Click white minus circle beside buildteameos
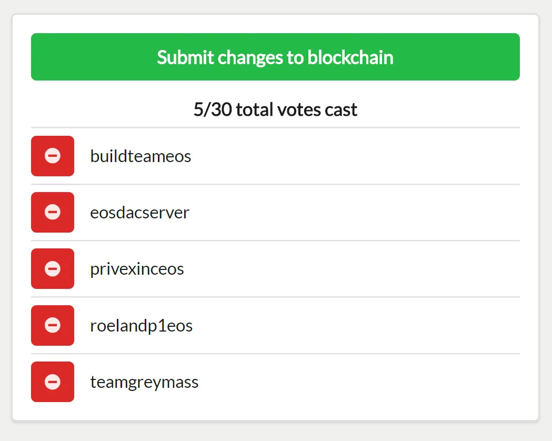The width and height of the screenshot is (552, 441). click(x=53, y=156)
